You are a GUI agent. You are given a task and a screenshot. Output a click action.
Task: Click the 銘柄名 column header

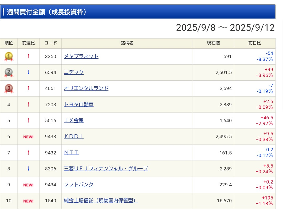click(x=127, y=43)
